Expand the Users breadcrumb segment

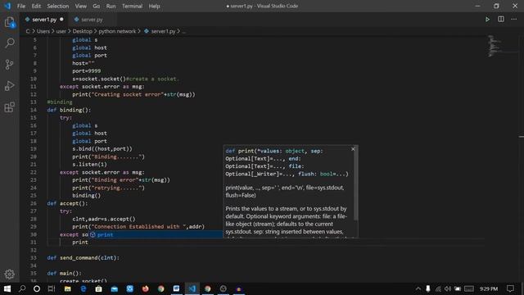(x=43, y=31)
